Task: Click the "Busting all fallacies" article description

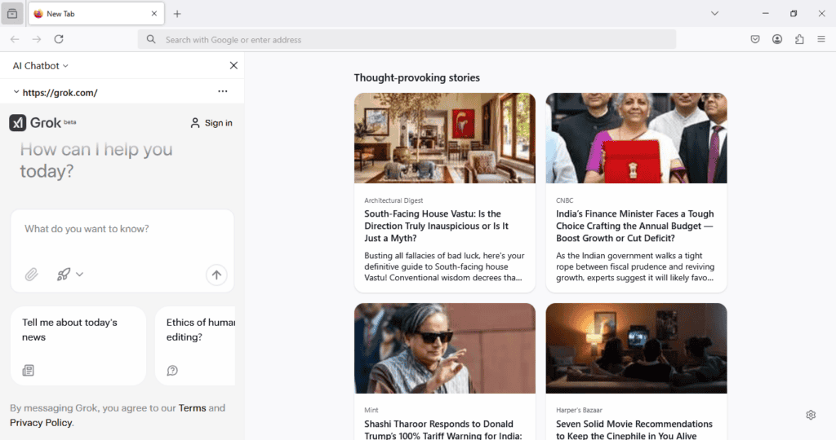Action: (x=444, y=266)
